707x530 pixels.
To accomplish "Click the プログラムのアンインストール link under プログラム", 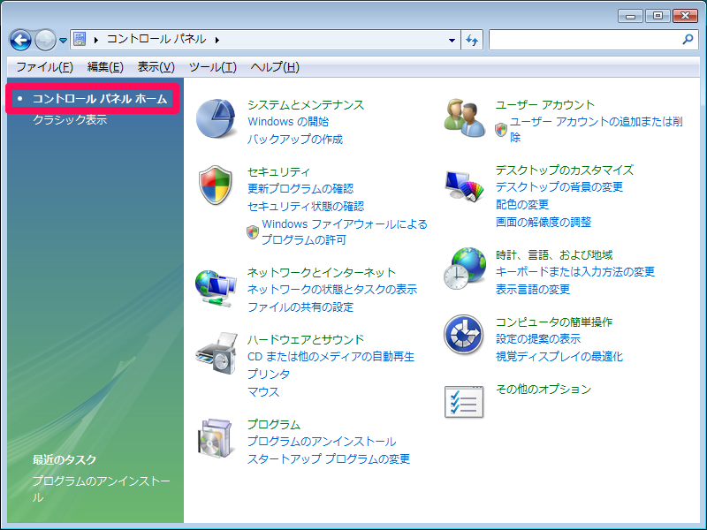I will pos(322,442).
